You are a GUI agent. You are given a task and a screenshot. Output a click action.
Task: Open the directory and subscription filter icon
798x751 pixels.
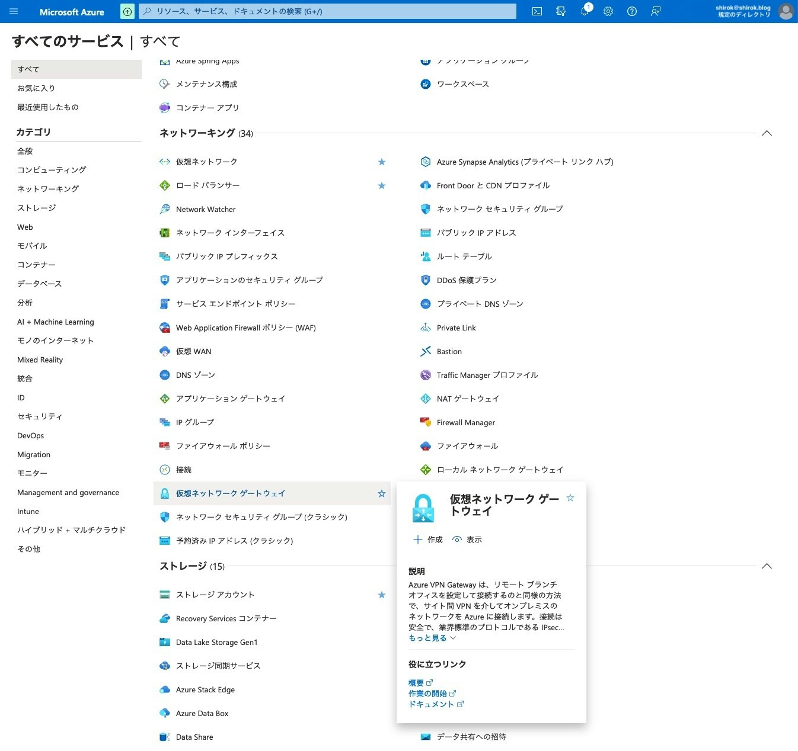(x=561, y=11)
